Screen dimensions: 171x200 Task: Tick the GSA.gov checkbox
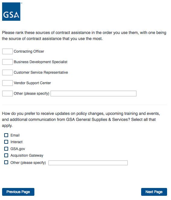6,149
